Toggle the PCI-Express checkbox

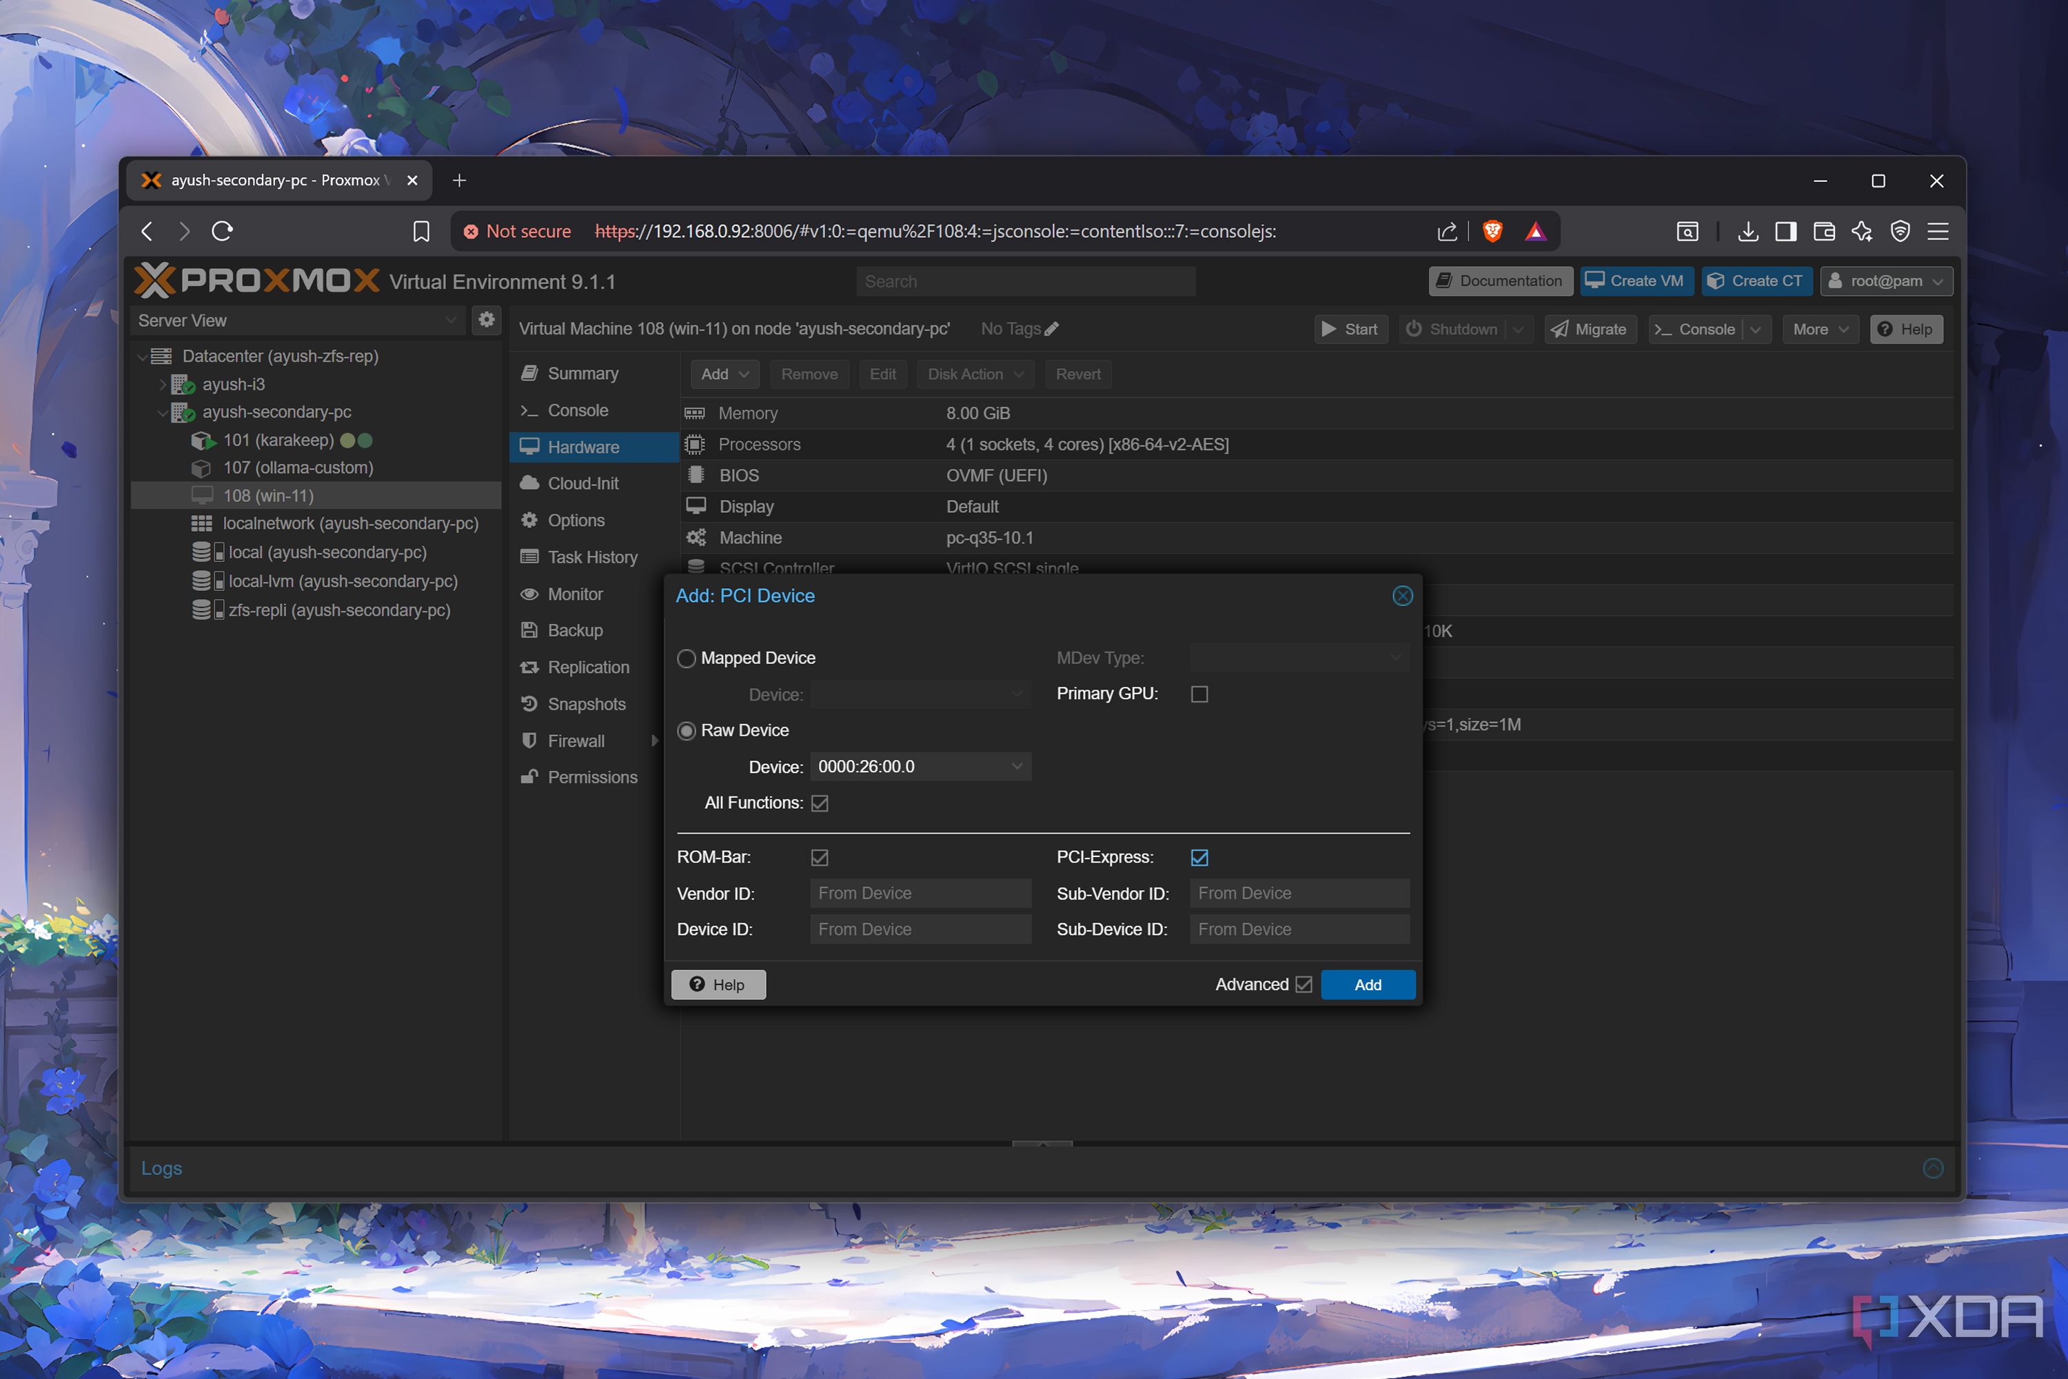(x=1199, y=858)
